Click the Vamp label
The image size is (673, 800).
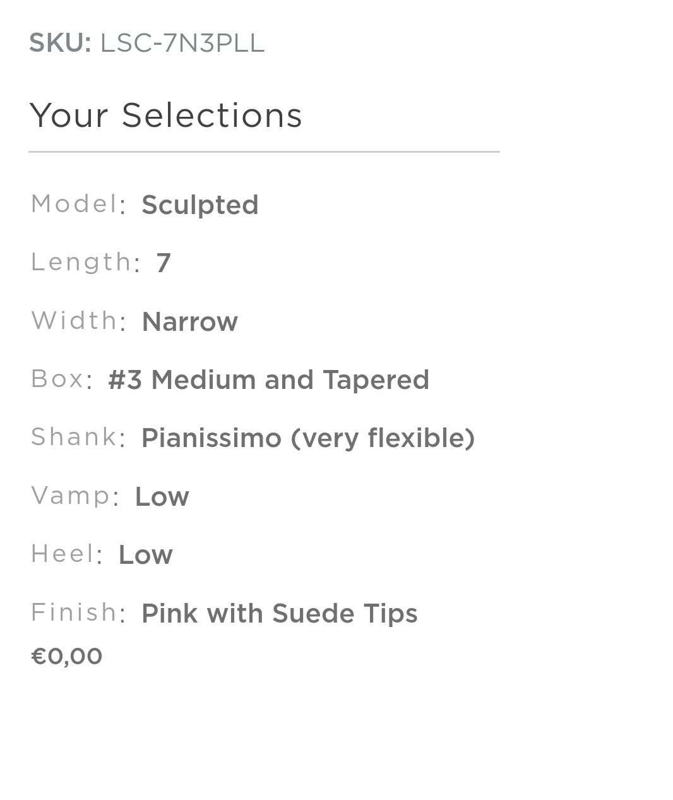click(x=71, y=496)
